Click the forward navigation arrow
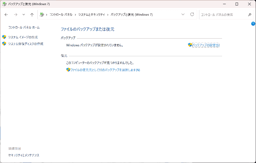Viewport: 256px width, 163px height. tap(15, 15)
